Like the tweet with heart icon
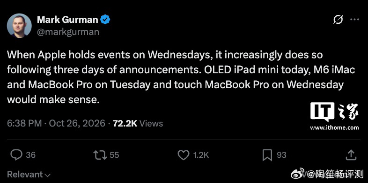368x183 pixels. [183, 155]
